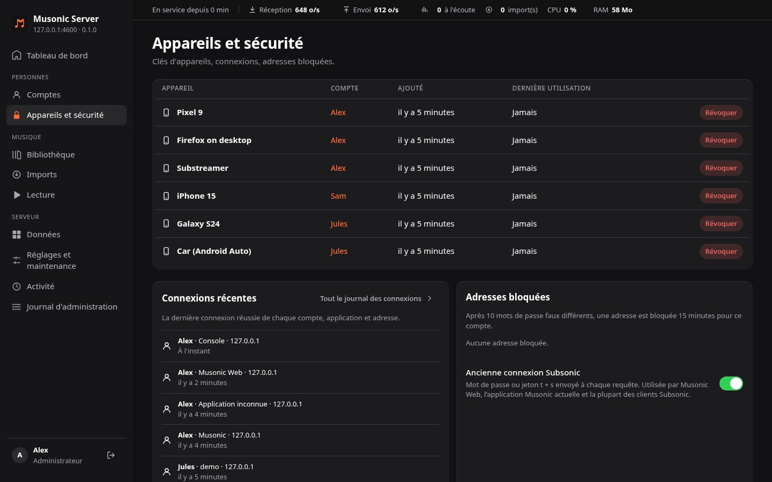Click the download icon next to Réception
This screenshot has width=772, height=482.
click(253, 10)
